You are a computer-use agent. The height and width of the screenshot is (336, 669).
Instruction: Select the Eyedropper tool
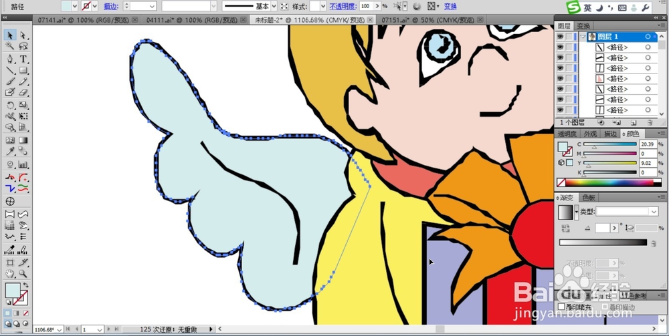click(x=10, y=151)
